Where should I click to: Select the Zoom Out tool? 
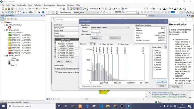[x=6, y=12]
